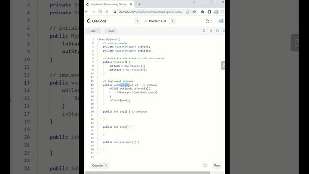Click the highlighted push method name on line 13
Screen dimensions: 309x174
click(x=125, y=85)
